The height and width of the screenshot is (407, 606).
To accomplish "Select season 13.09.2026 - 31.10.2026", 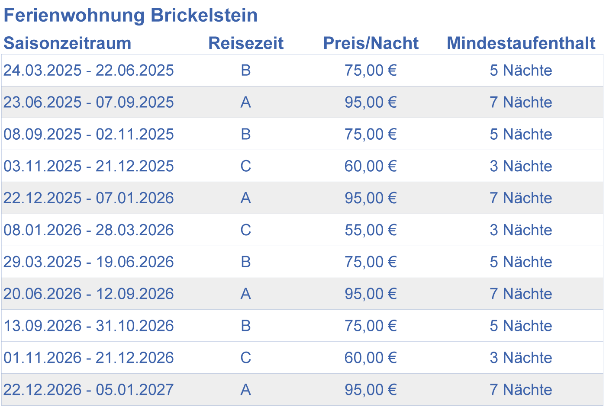I will [89, 326].
